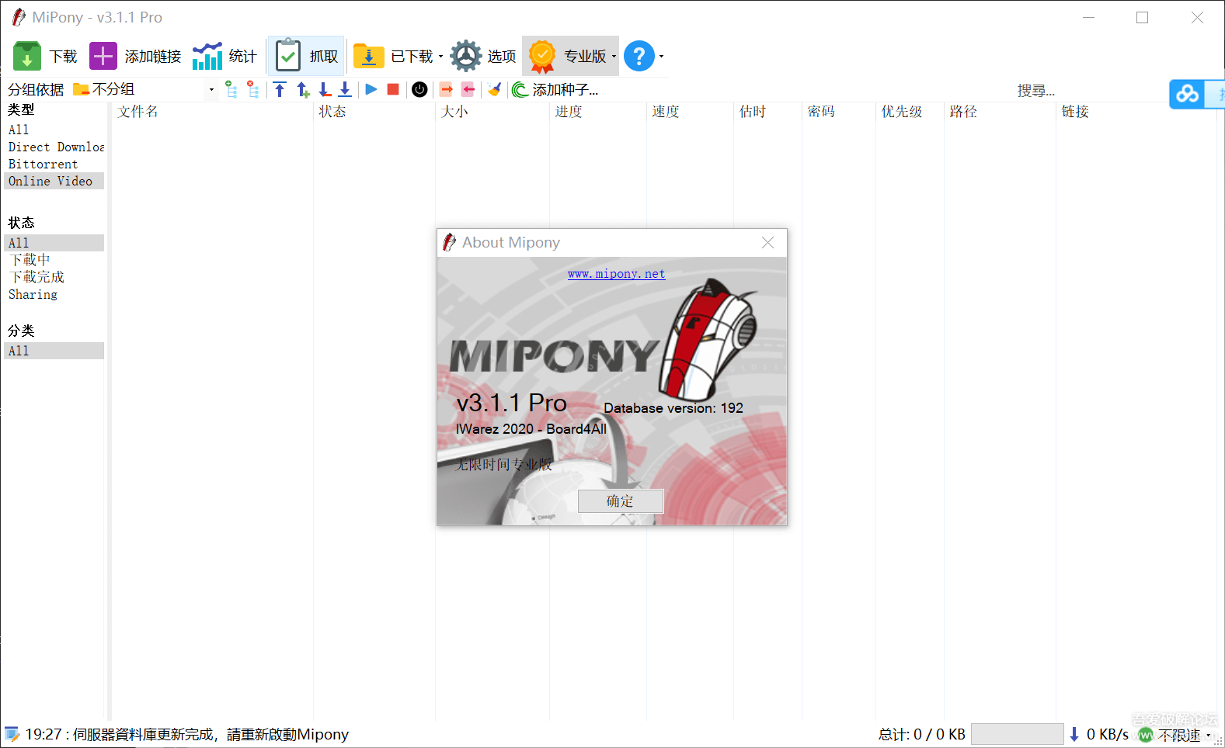The height and width of the screenshot is (748, 1225).
Task: Sort by 速度 speed column header
Action: [x=690, y=112]
